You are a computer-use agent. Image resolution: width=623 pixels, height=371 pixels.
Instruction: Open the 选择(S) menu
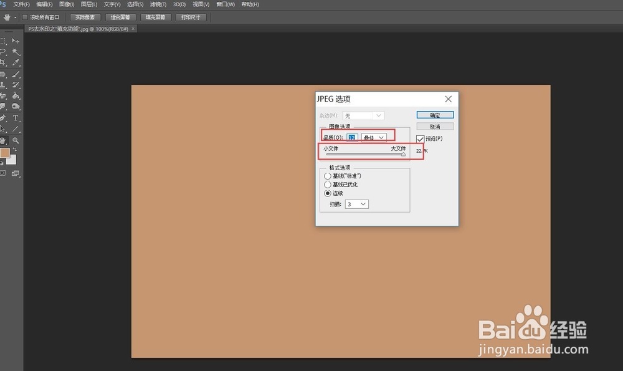click(135, 4)
